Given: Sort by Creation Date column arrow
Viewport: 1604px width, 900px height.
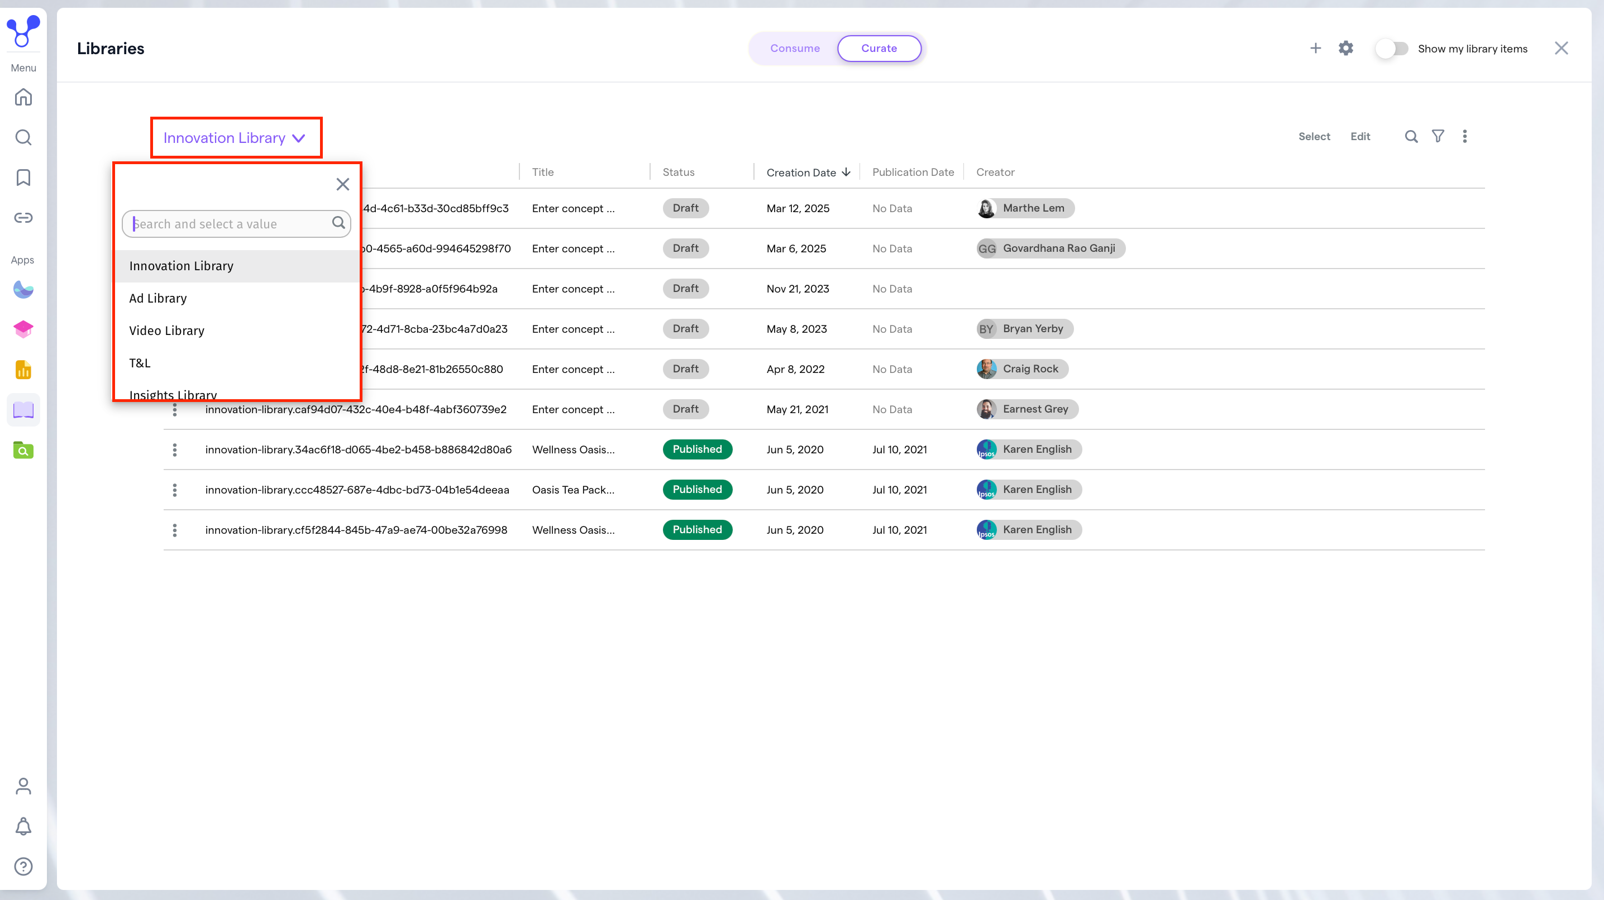Looking at the screenshot, I should pyautogui.click(x=846, y=173).
